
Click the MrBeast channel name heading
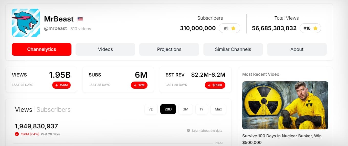(59, 19)
